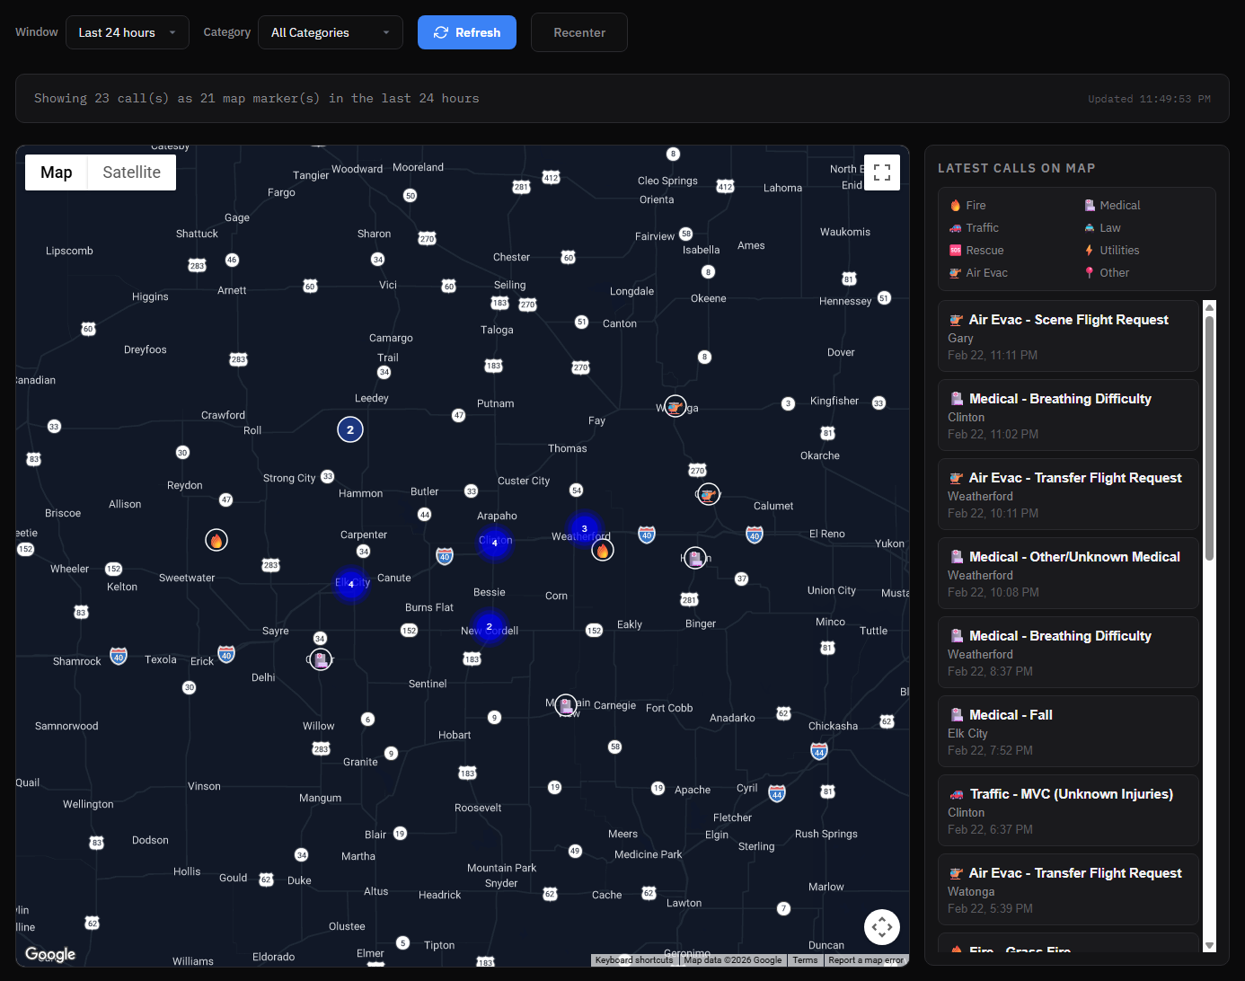Open the All Categories dropdown
Image resolution: width=1245 pixels, height=981 pixels.
330,31
